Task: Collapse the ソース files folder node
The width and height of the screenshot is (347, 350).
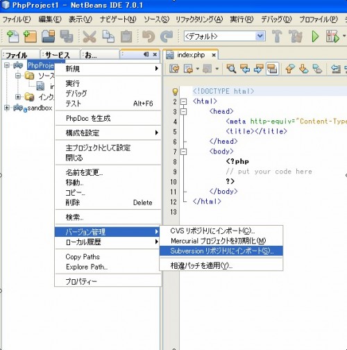Action: click(x=18, y=76)
